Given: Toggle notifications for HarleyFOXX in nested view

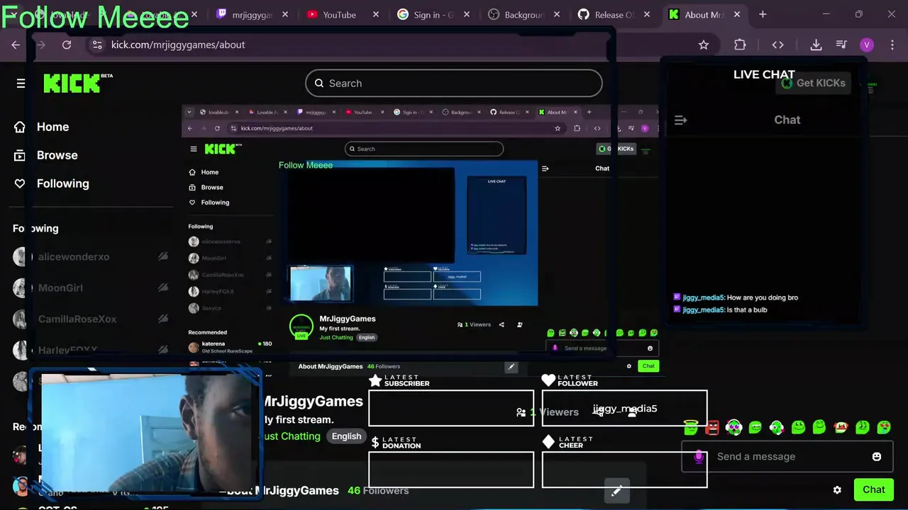Looking at the screenshot, I should click(x=268, y=291).
